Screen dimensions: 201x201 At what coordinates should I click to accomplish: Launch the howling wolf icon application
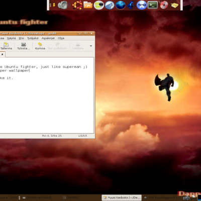[110, 5]
